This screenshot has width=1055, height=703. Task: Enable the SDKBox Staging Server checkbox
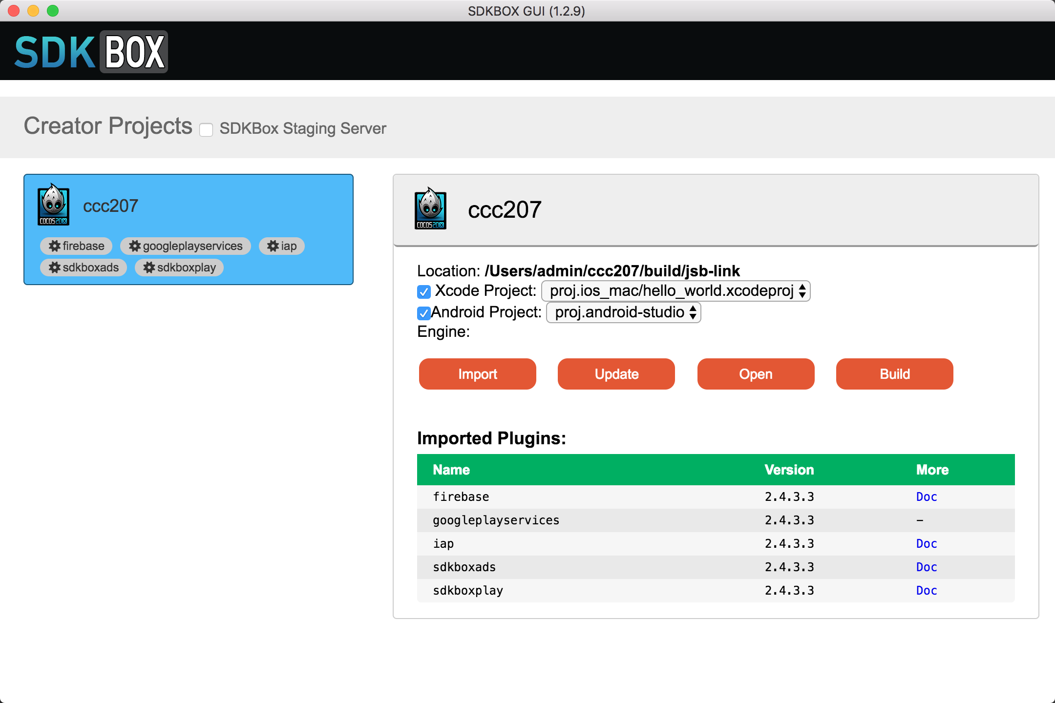pos(206,129)
